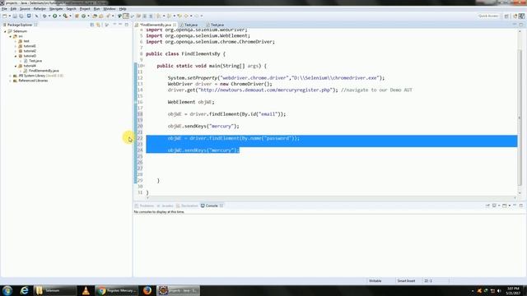Open the Window menu

click(110, 9)
